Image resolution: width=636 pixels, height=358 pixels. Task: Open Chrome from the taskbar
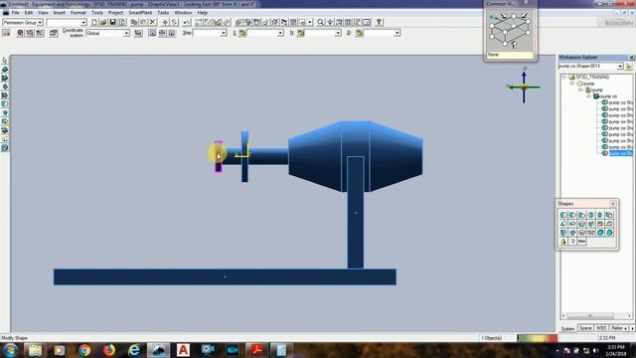click(x=84, y=350)
